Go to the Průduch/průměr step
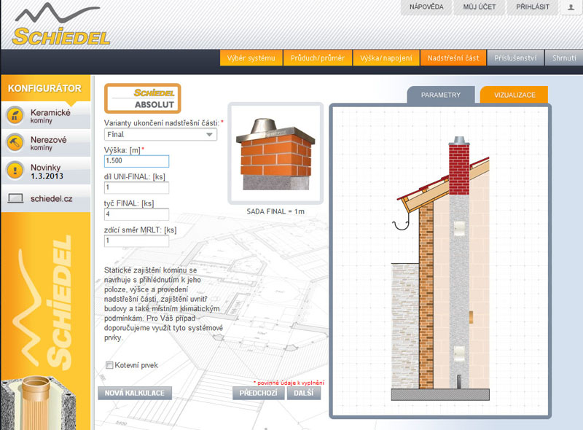 point(318,58)
